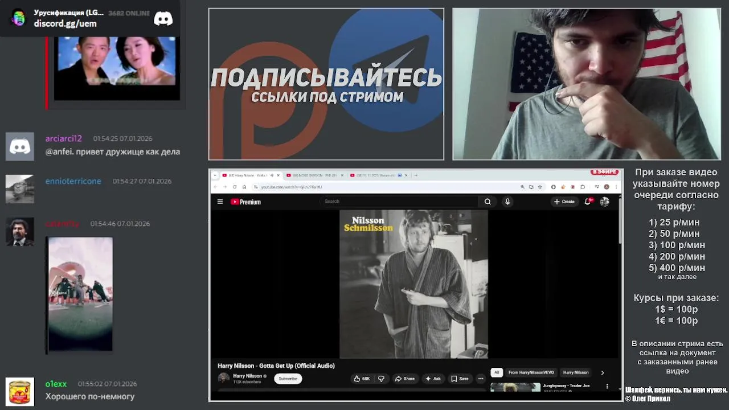Open the o1exx username in chat
The image size is (729, 410).
[56, 384]
